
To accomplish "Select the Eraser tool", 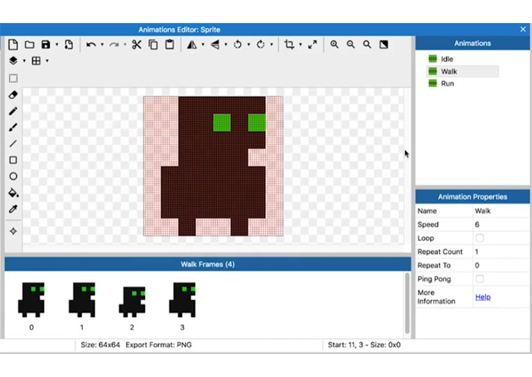I will pos(13,95).
